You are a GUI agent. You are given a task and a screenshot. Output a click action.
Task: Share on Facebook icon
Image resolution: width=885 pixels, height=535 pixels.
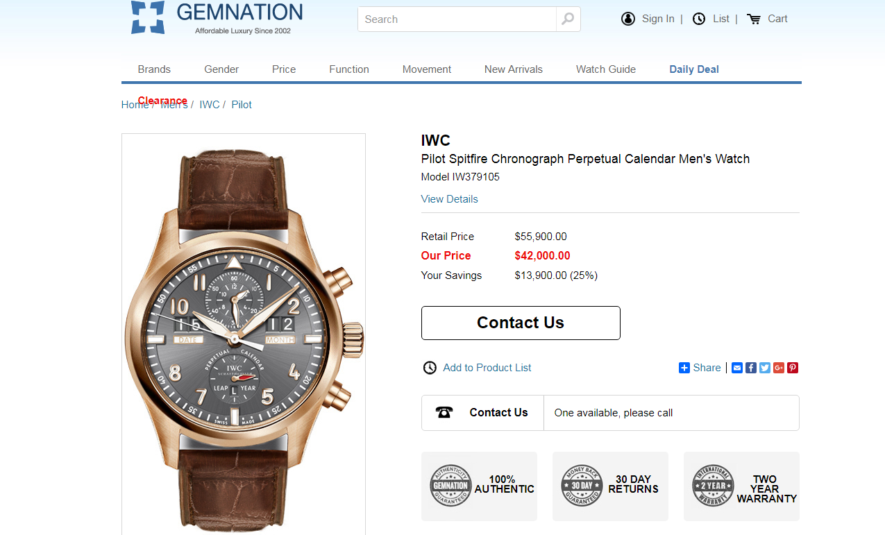[x=751, y=368]
